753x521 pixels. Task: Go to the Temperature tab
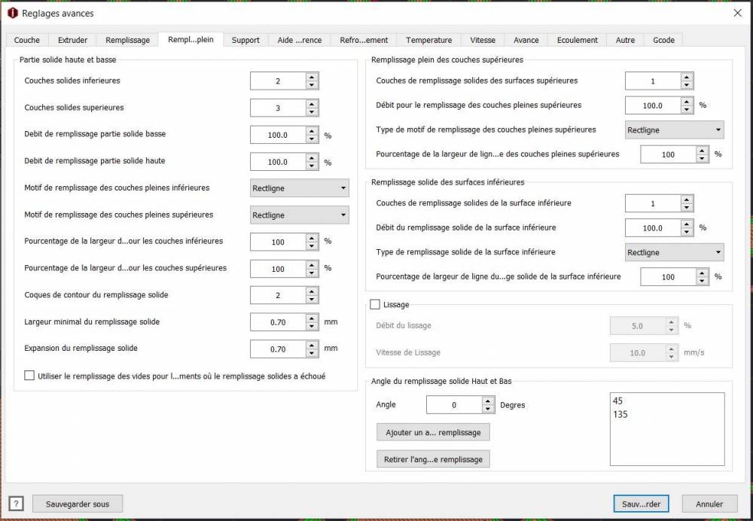click(x=429, y=40)
